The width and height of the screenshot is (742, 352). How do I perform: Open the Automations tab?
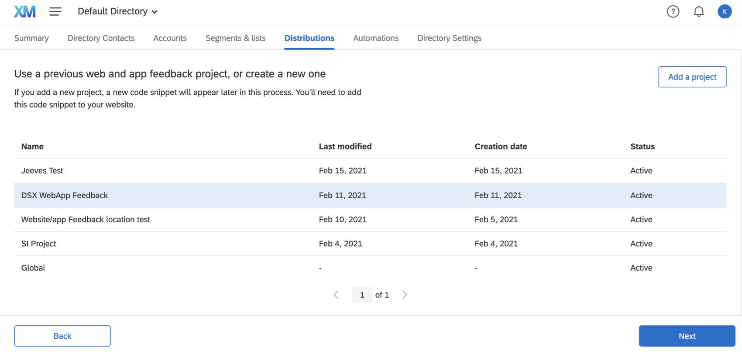(376, 38)
